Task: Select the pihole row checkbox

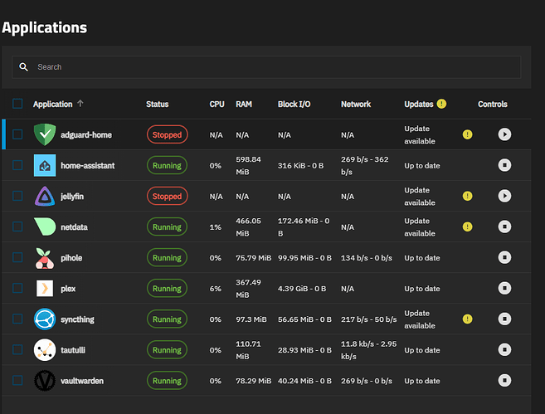Action: pos(17,257)
